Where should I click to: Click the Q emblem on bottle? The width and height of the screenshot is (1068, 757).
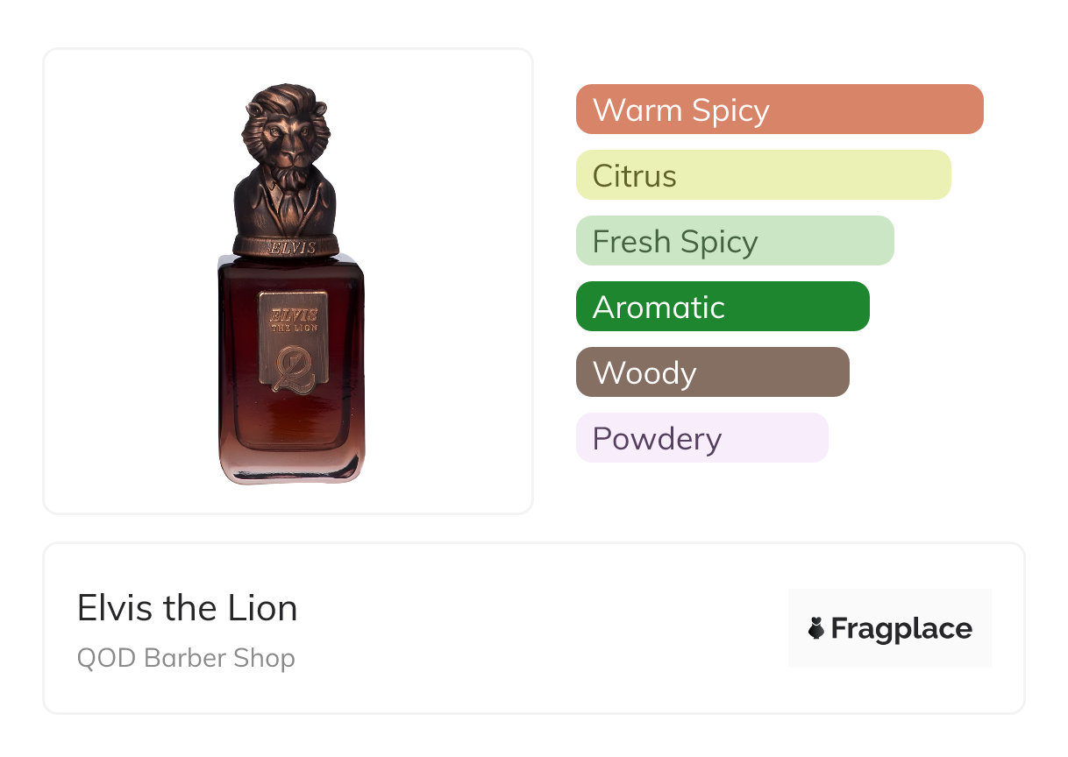(293, 369)
